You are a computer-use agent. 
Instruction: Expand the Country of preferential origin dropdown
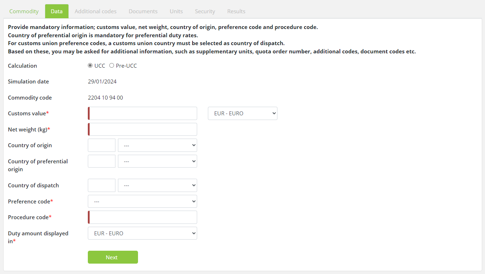click(157, 161)
